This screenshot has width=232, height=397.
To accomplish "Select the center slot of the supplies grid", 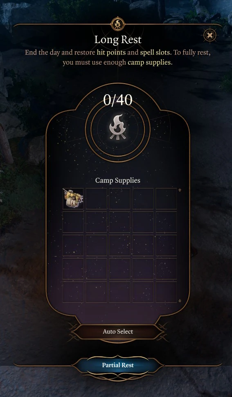I will click(x=119, y=245).
